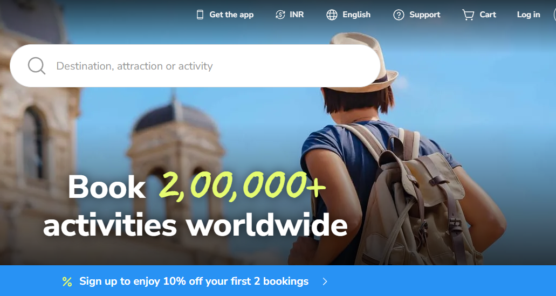556x296 pixels.
Task: Open the English language selector
Action: [x=348, y=15]
